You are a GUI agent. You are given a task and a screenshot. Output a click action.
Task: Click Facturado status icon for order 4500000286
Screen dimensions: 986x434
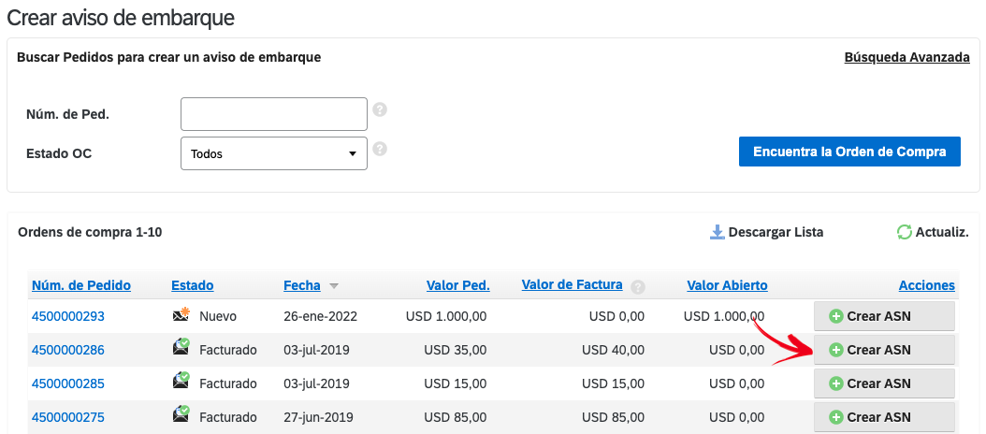[181, 348]
